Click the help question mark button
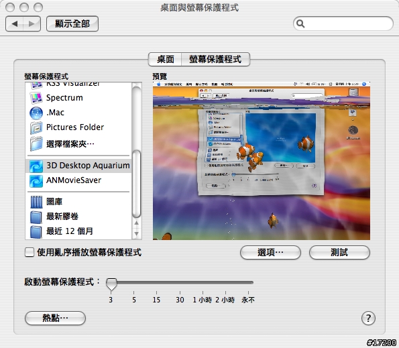Screen dimensions: 399x348 pos(368,318)
